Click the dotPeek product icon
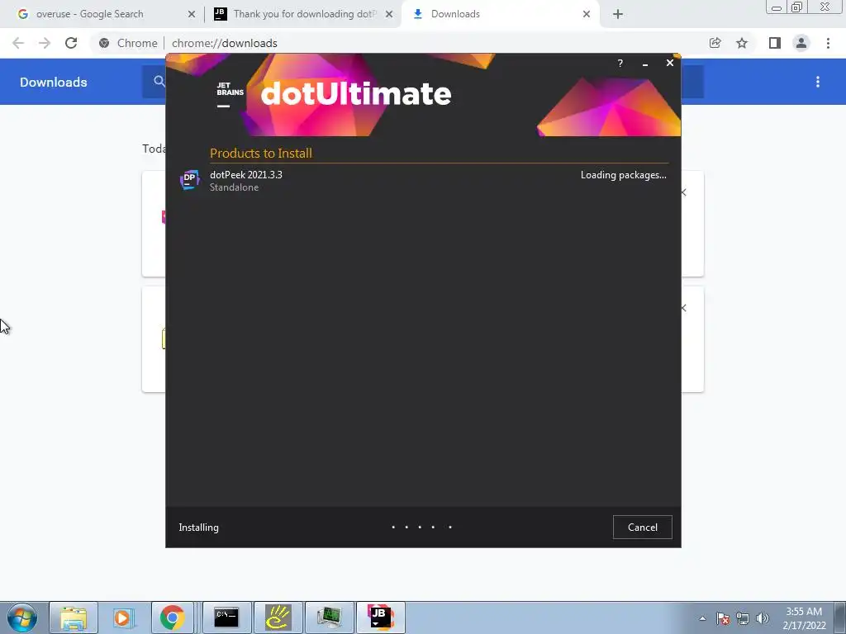 click(189, 179)
